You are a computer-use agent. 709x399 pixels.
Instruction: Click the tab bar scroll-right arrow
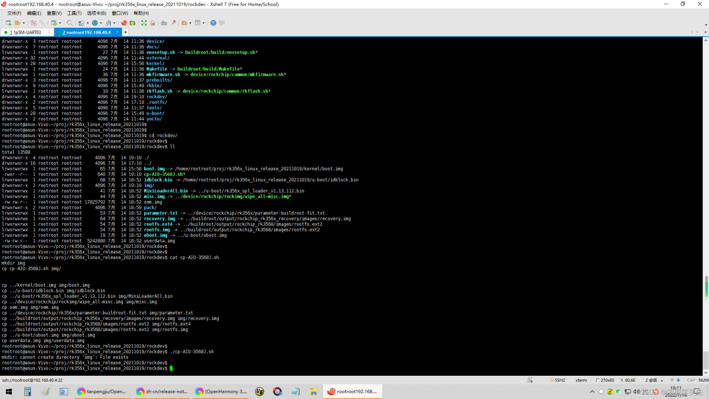[697, 32]
